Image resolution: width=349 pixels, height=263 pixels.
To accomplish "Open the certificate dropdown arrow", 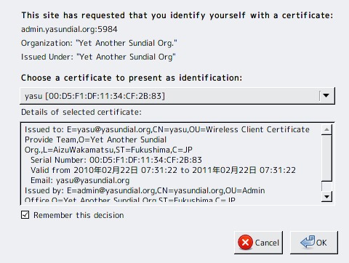I will [x=326, y=96].
